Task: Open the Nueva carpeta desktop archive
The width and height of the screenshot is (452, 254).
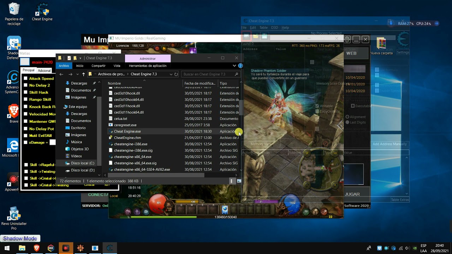Action: tap(381, 46)
